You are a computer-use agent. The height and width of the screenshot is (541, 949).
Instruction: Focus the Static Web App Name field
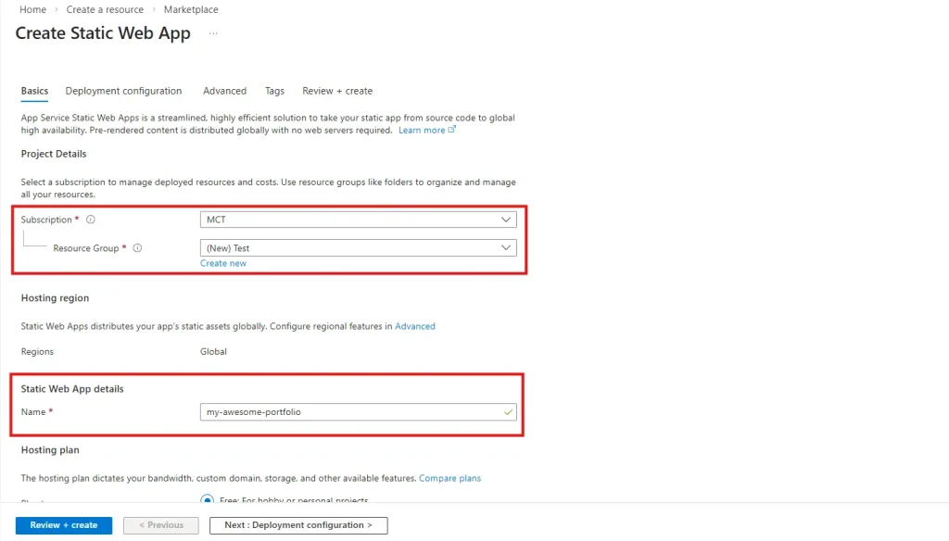[352, 412]
